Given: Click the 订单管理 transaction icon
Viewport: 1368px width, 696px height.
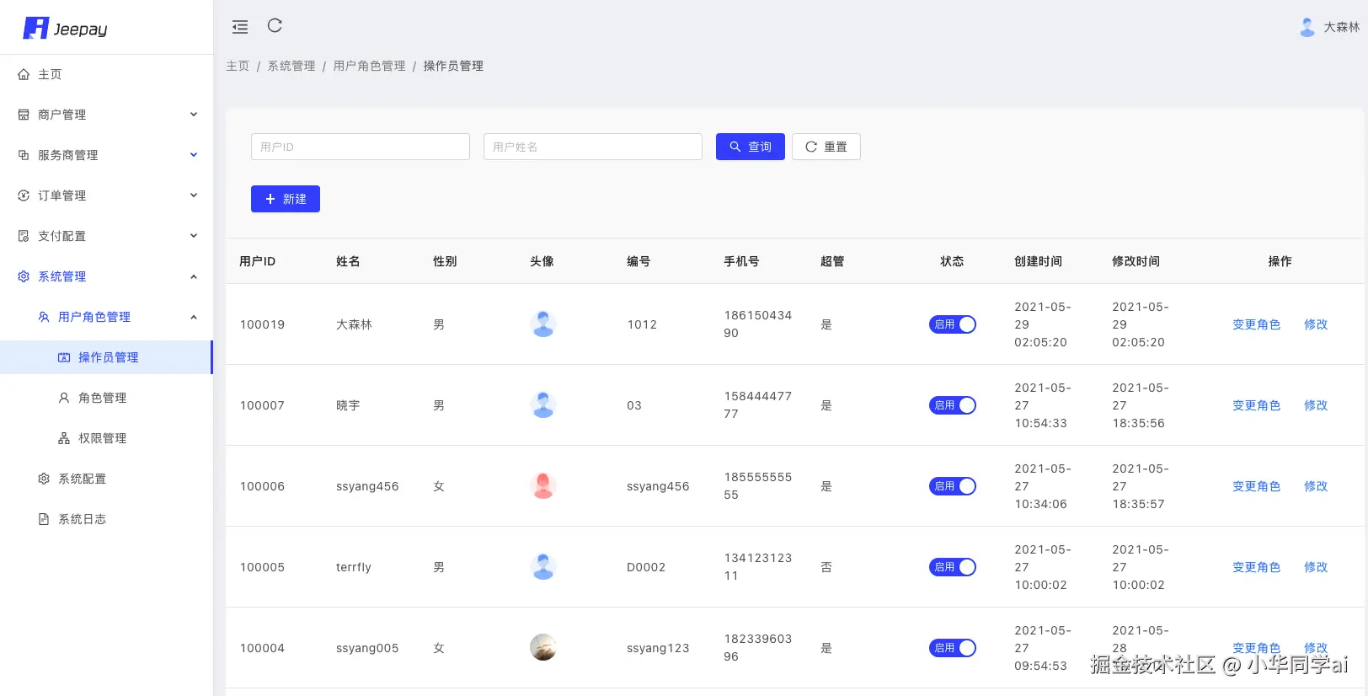Looking at the screenshot, I should point(24,195).
